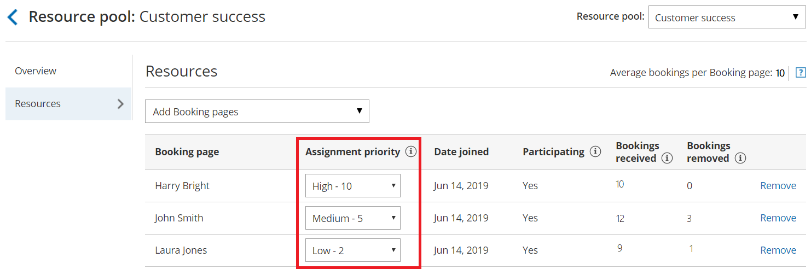Screen dimensions: 811x275
Task: Remove Harry Bright from the pool
Action: point(778,186)
